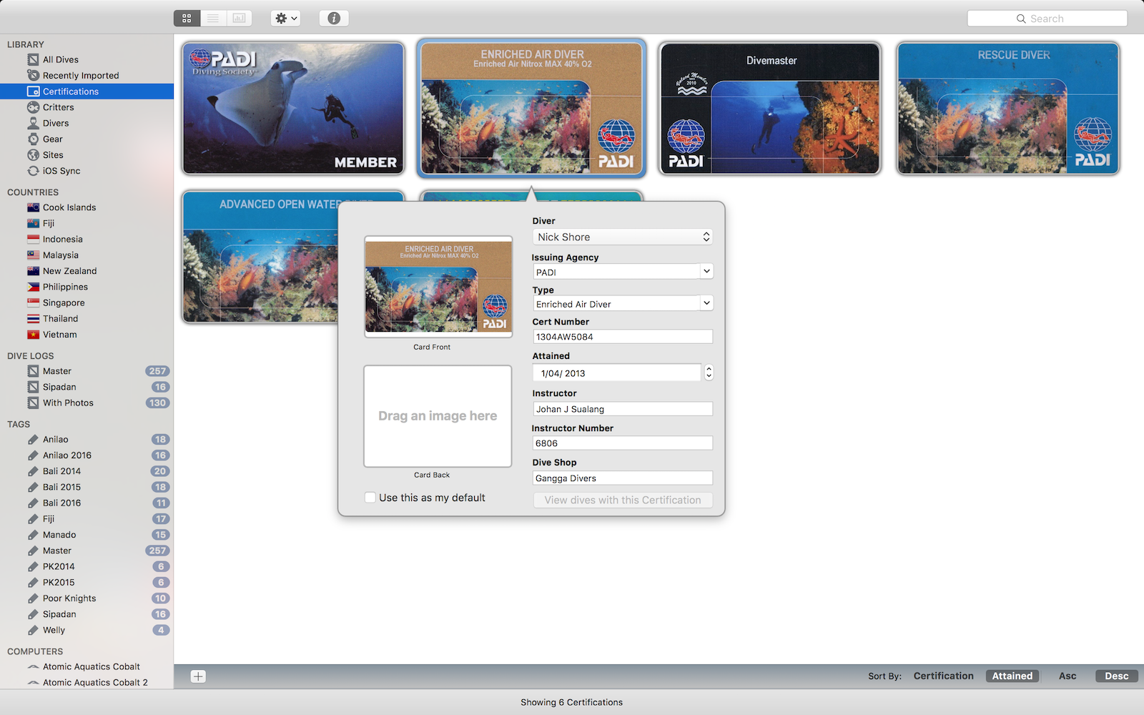Toggle Desc sort order
The image size is (1144, 715).
pos(1116,676)
